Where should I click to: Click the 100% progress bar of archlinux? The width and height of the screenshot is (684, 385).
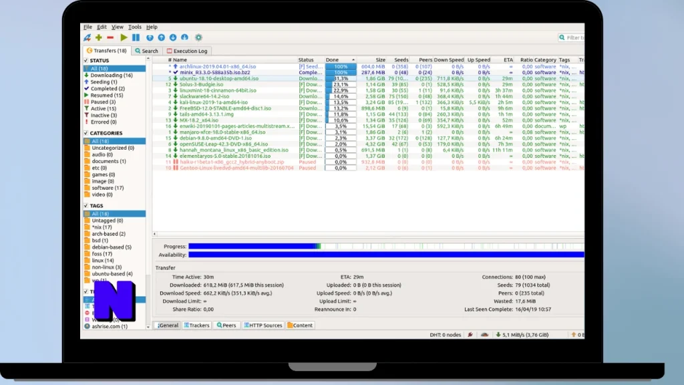tap(341, 67)
